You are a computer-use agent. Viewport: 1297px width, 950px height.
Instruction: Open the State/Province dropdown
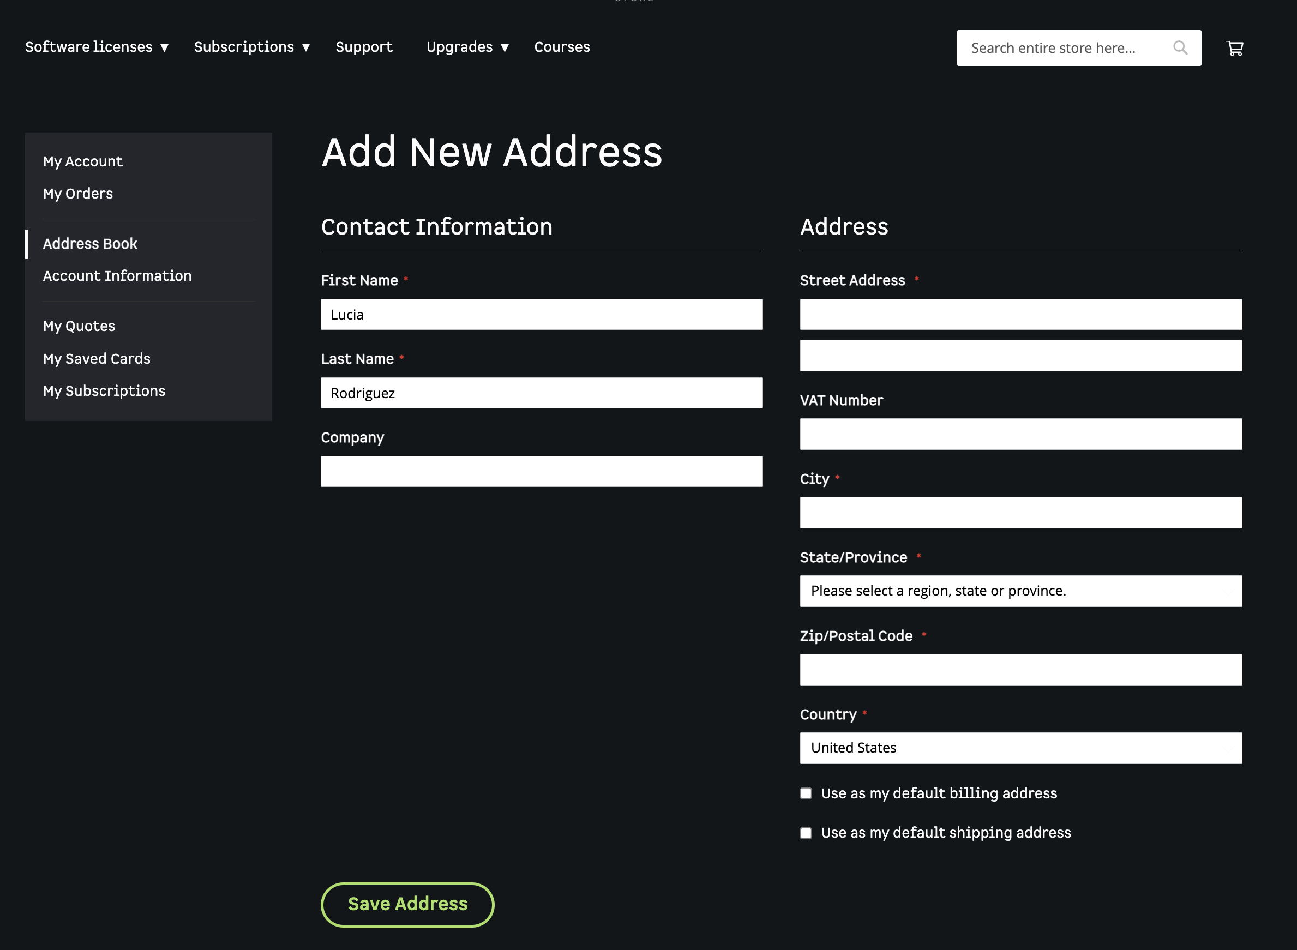1020,591
